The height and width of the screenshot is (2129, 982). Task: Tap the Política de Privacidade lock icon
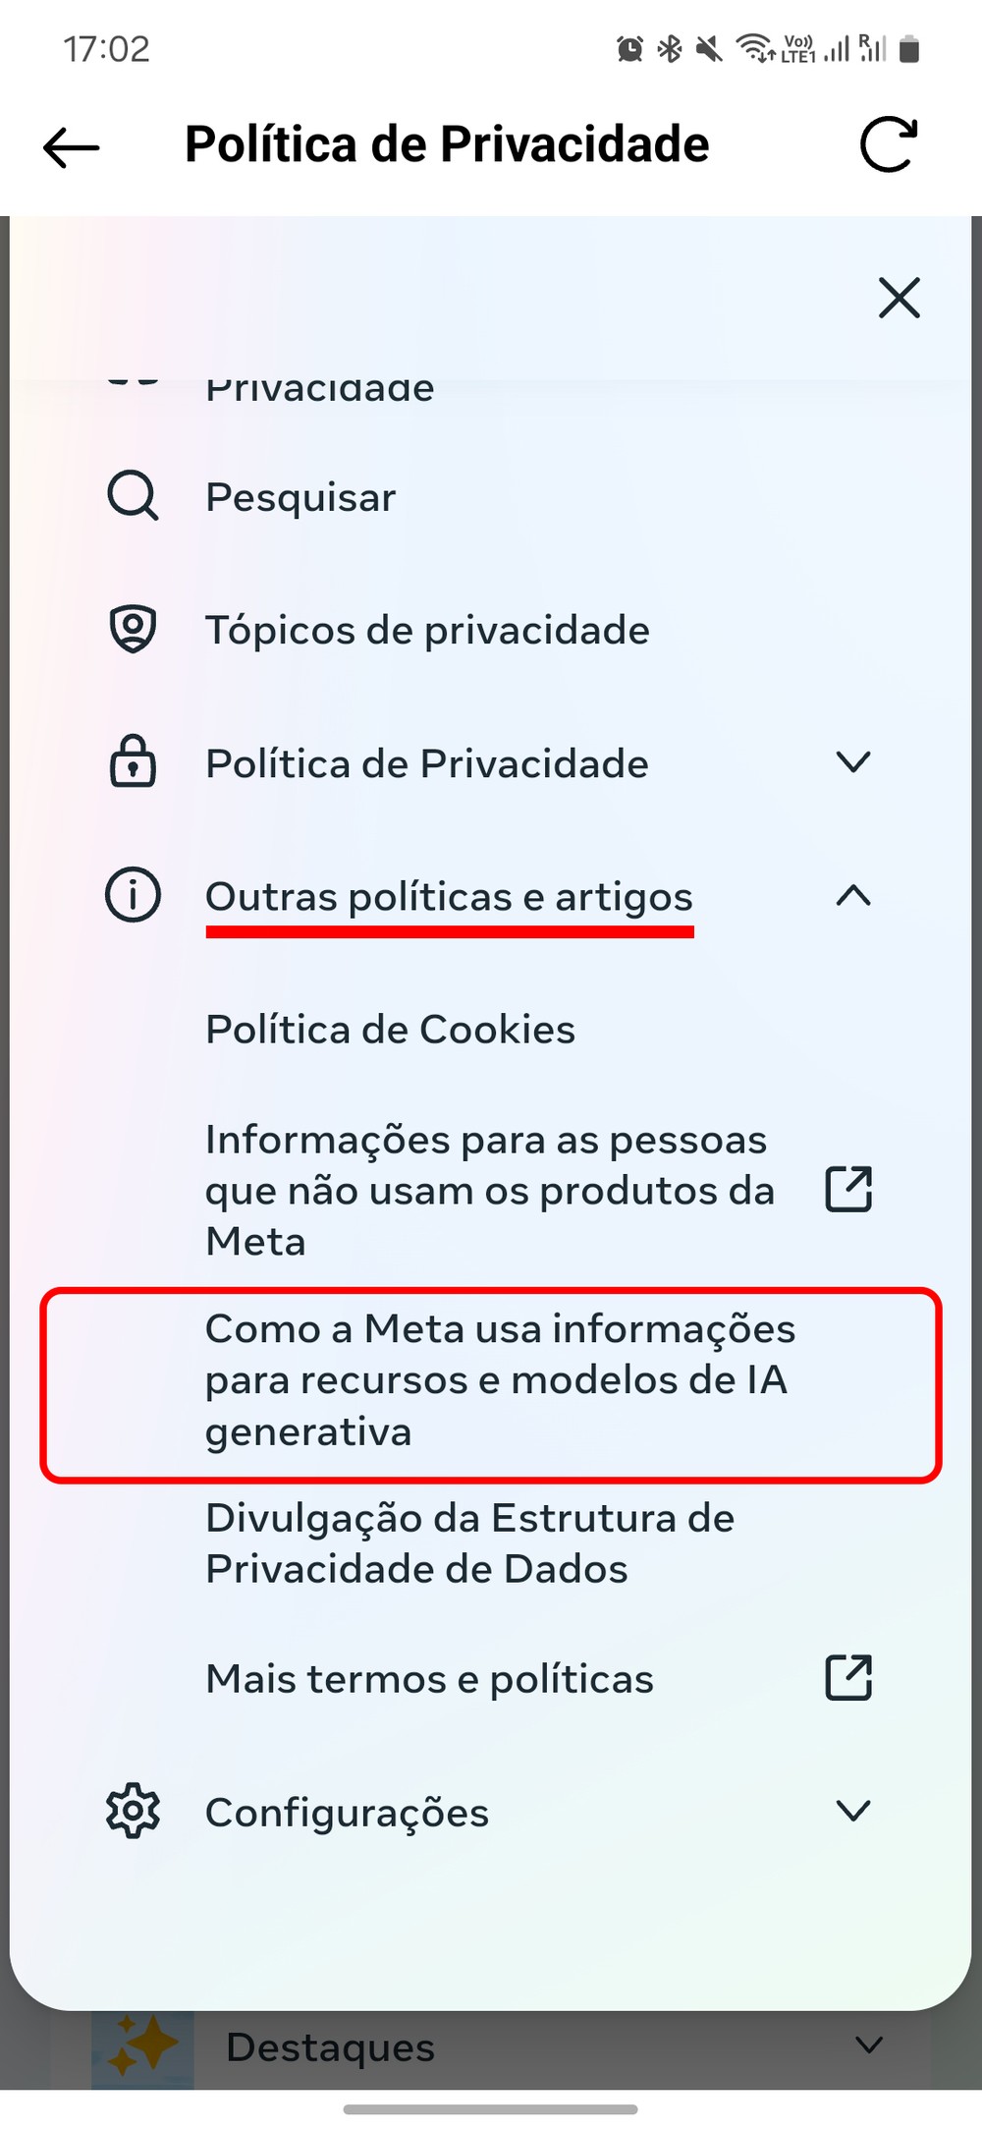[x=133, y=762]
